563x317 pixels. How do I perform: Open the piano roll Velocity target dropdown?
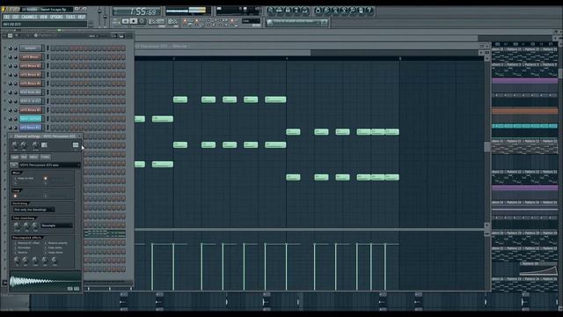179,46
